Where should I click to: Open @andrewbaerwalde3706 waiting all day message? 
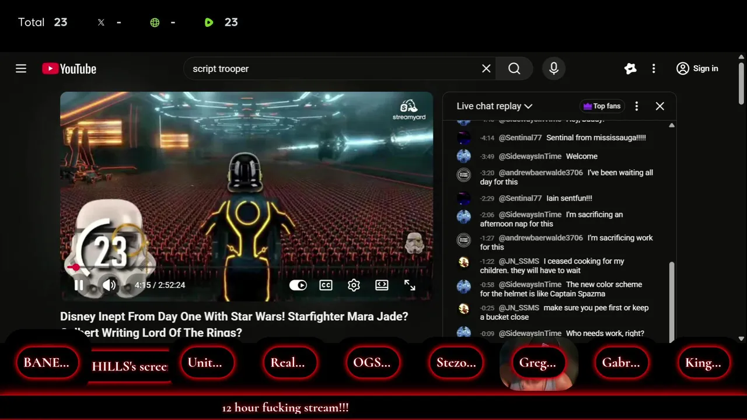540,173
